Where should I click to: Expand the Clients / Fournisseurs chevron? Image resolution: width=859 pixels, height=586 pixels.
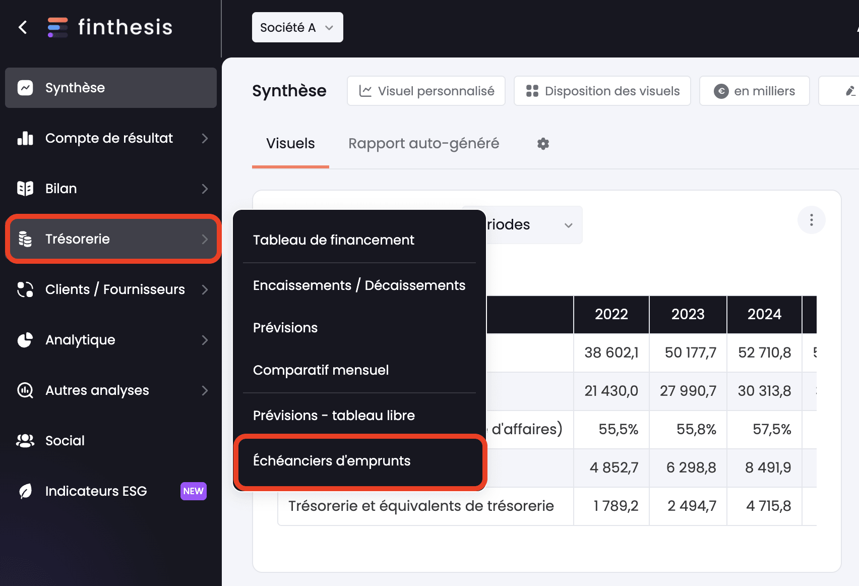[205, 289]
